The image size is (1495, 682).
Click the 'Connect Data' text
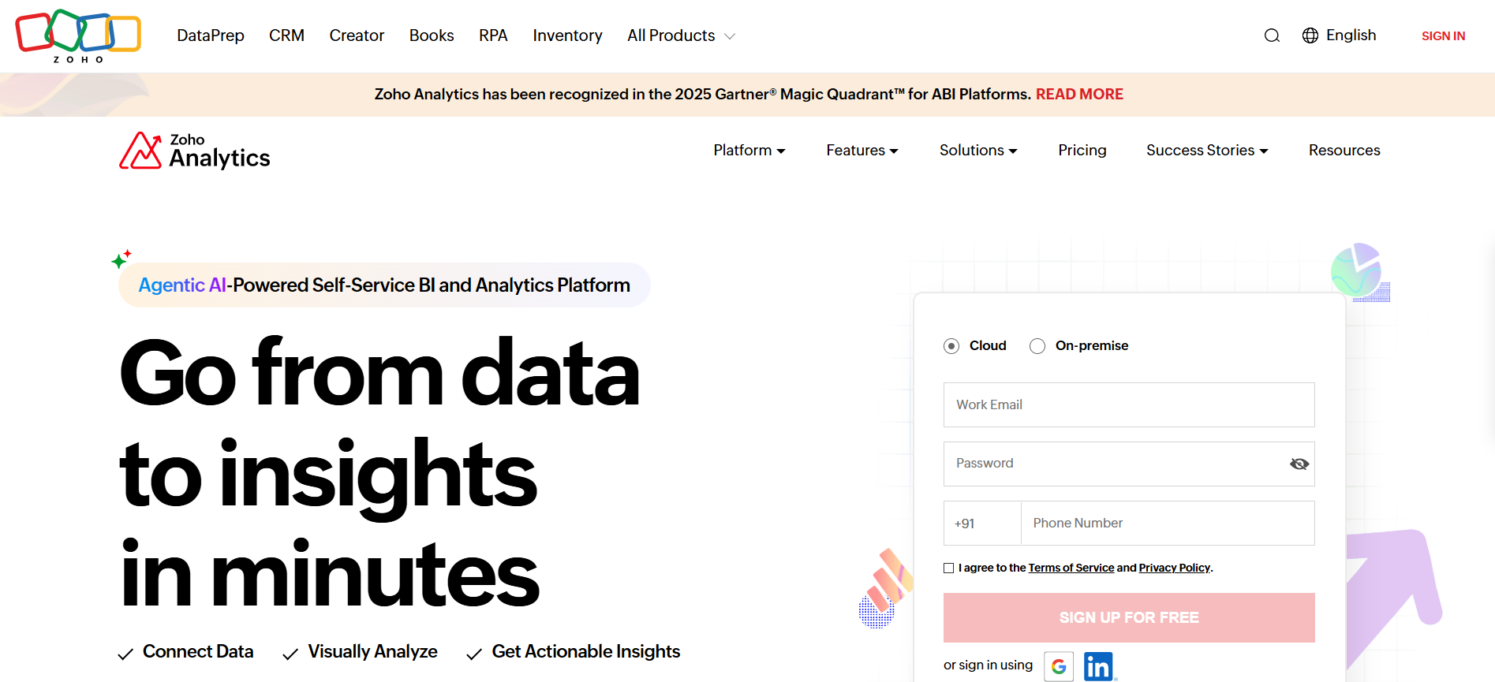point(198,651)
